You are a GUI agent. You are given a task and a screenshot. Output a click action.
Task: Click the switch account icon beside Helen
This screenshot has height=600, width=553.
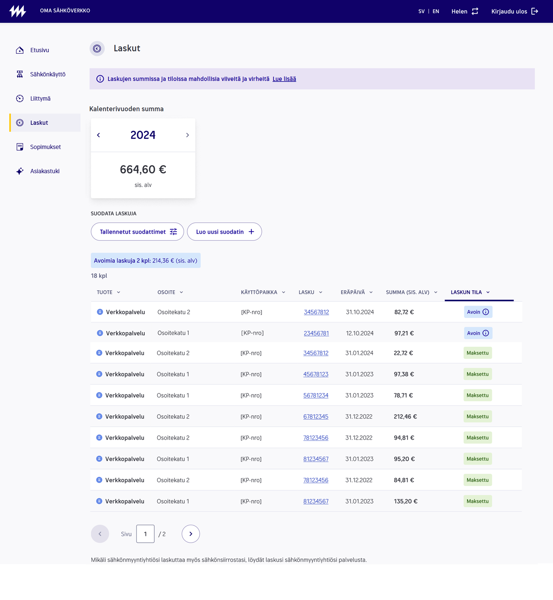point(475,11)
